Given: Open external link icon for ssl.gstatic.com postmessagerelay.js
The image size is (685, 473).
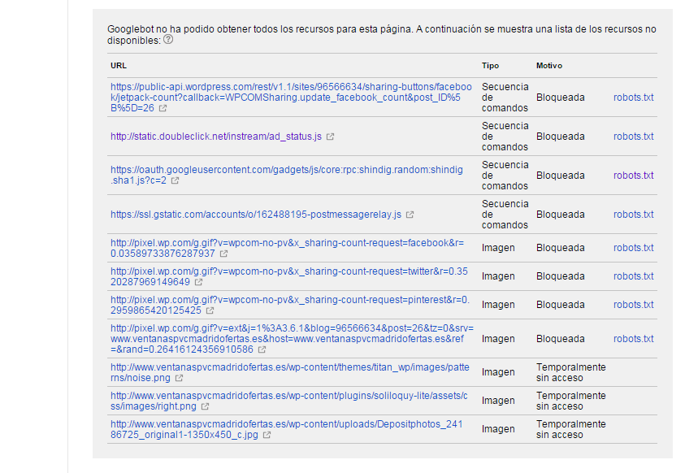Looking at the screenshot, I should 410,215.
